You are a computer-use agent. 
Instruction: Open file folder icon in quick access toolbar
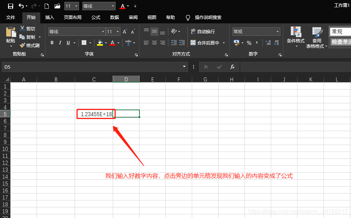[57, 6]
